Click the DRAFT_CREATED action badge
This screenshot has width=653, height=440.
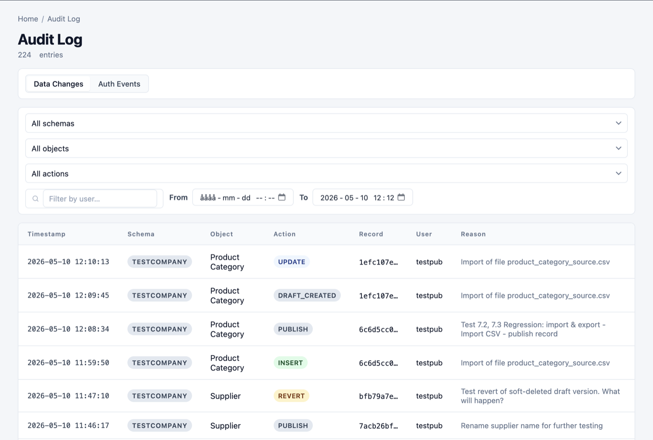(x=307, y=296)
